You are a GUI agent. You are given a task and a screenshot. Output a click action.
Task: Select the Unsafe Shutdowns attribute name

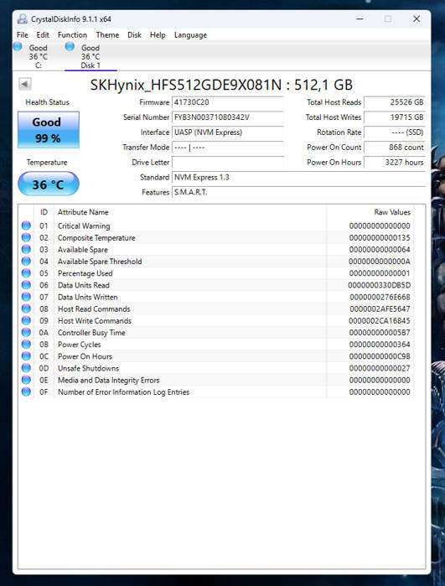point(88,368)
